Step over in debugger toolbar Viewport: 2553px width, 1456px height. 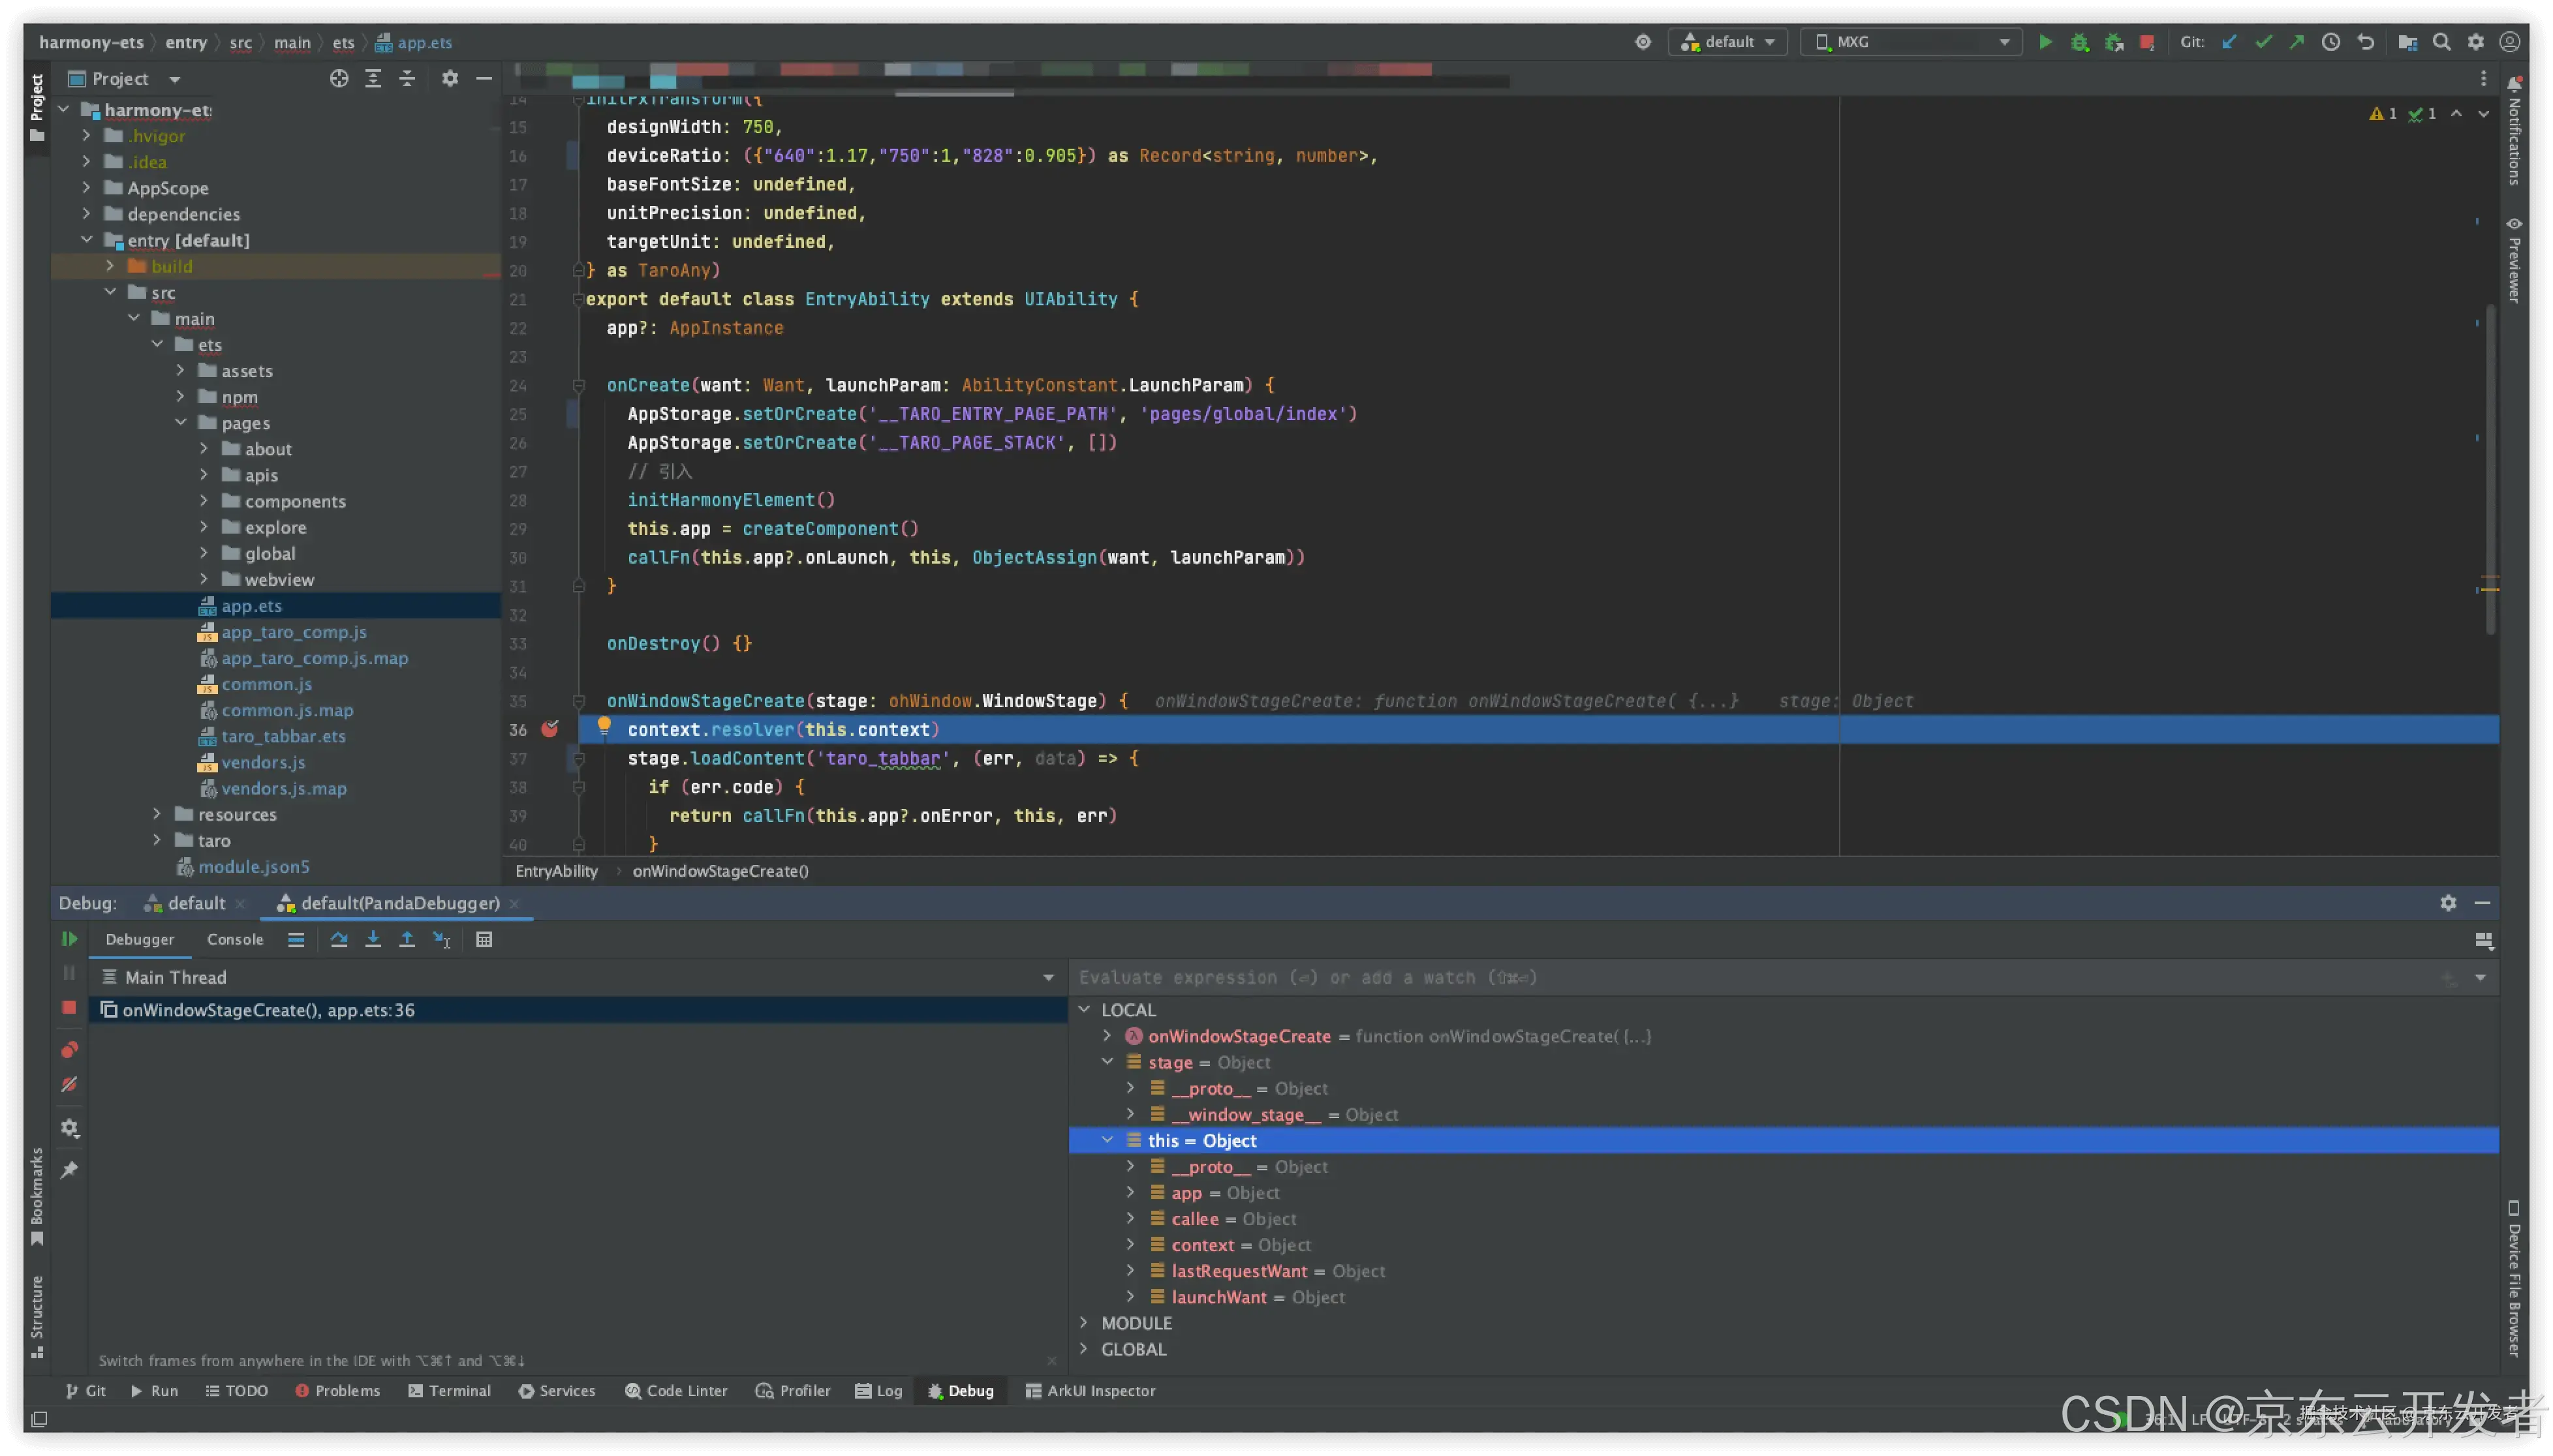[339, 939]
